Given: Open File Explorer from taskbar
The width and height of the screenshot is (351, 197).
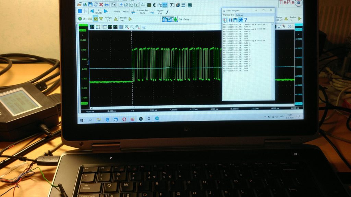Looking at the screenshot, I should tap(99, 120).
